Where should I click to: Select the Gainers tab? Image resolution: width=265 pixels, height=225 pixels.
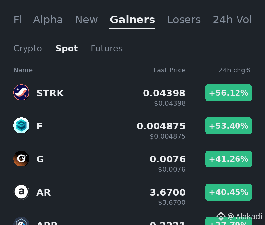click(x=132, y=20)
